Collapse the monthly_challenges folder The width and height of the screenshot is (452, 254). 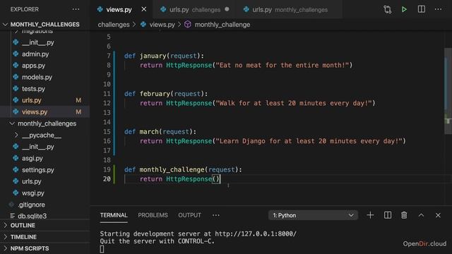(x=44, y=123)
